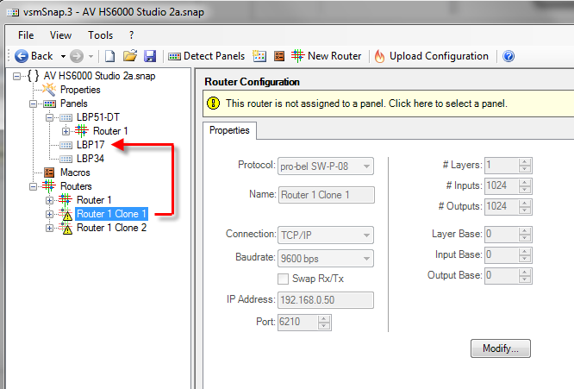Screen dimensions: 574x389
Task: Select LBP17 panel in the tree
Action: (90, 145)
